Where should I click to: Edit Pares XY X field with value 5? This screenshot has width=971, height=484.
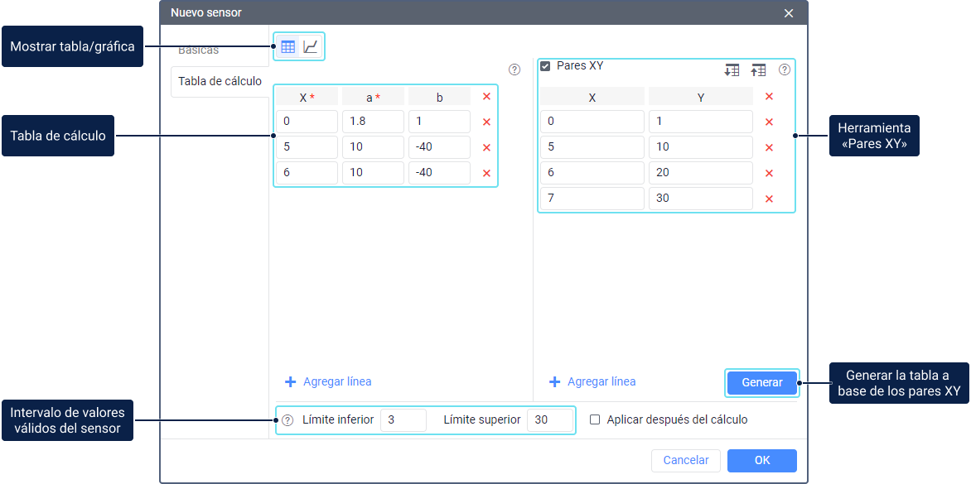click(x=592, y=147)
